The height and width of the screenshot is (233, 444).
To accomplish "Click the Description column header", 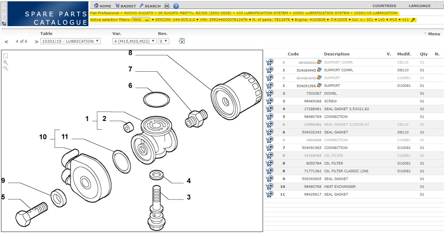I will pyautogui.click(x=337, y=54).
